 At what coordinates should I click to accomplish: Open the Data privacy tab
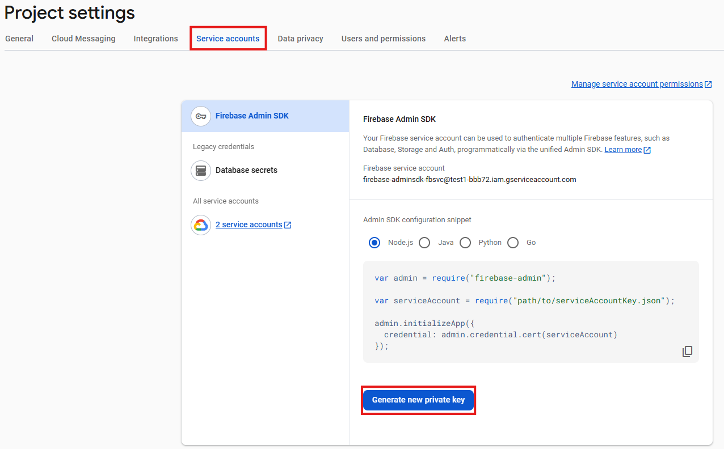coord(300,39)
